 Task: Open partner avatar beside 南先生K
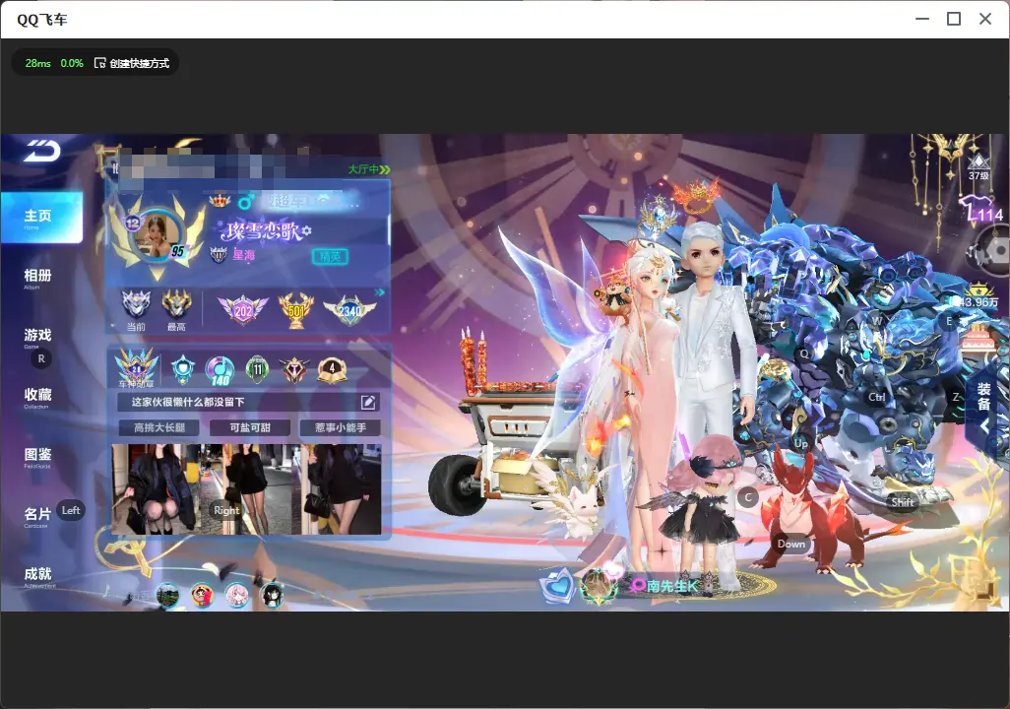[600, 585]
